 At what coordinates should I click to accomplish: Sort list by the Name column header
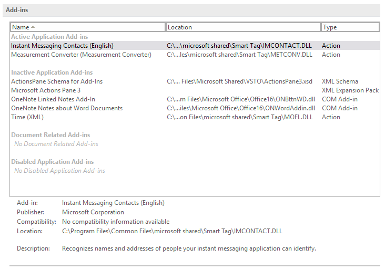(87, 27)
